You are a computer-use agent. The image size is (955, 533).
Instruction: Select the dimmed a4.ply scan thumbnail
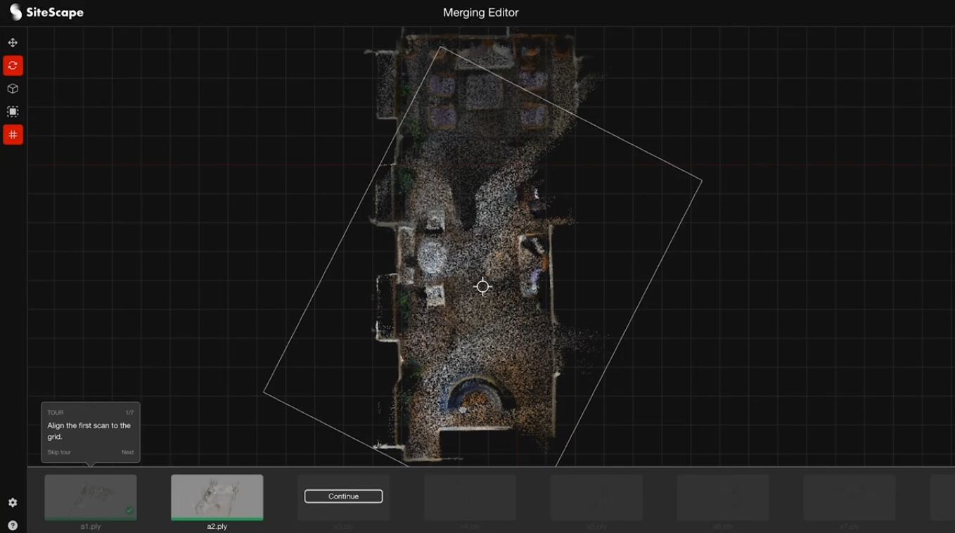[470, 497]
